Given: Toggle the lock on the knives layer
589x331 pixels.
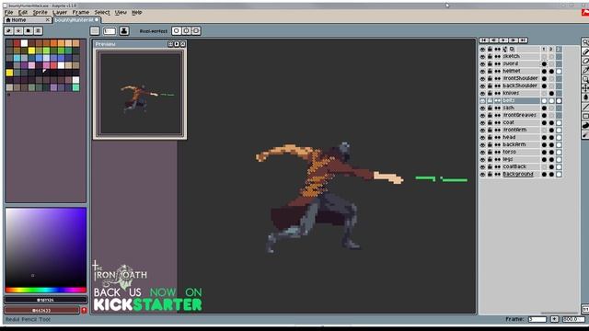Looking at the screenshot, I should pyautogui.click(x=490, y=93).
